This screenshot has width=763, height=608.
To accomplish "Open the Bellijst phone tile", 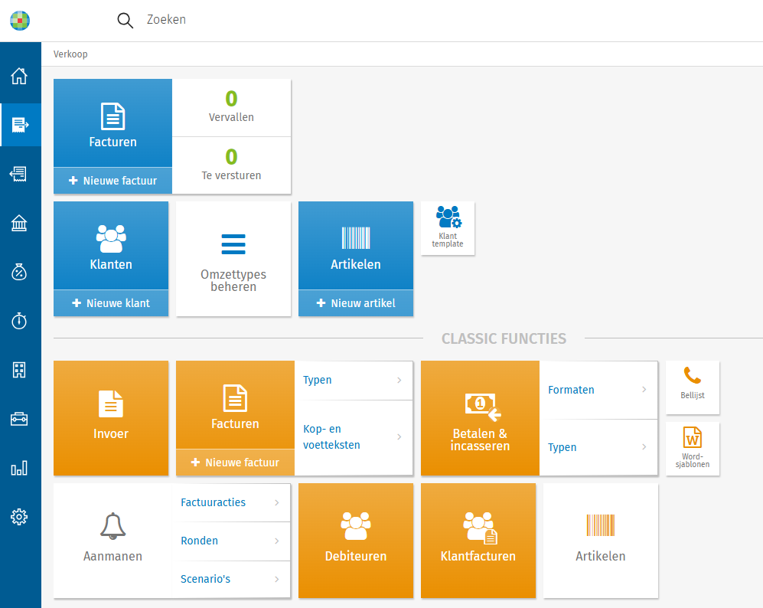I will [x=693, y=387].
